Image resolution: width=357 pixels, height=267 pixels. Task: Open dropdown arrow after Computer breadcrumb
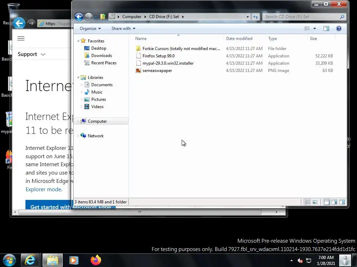point(145,17)
